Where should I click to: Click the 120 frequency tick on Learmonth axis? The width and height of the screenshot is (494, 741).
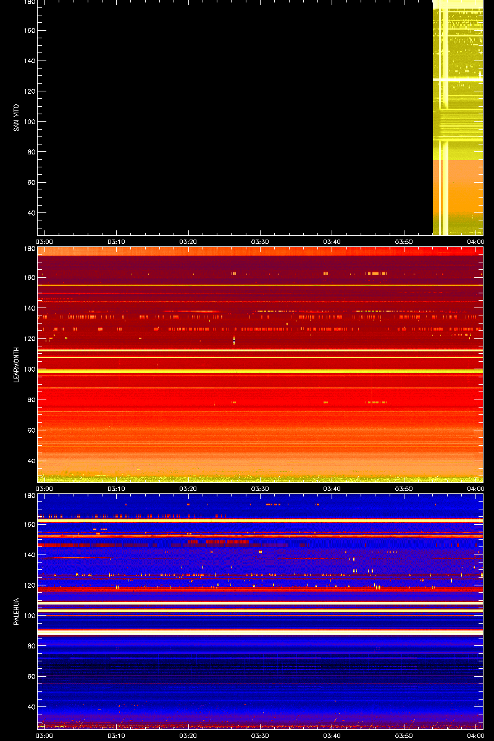tap(29, 338)
